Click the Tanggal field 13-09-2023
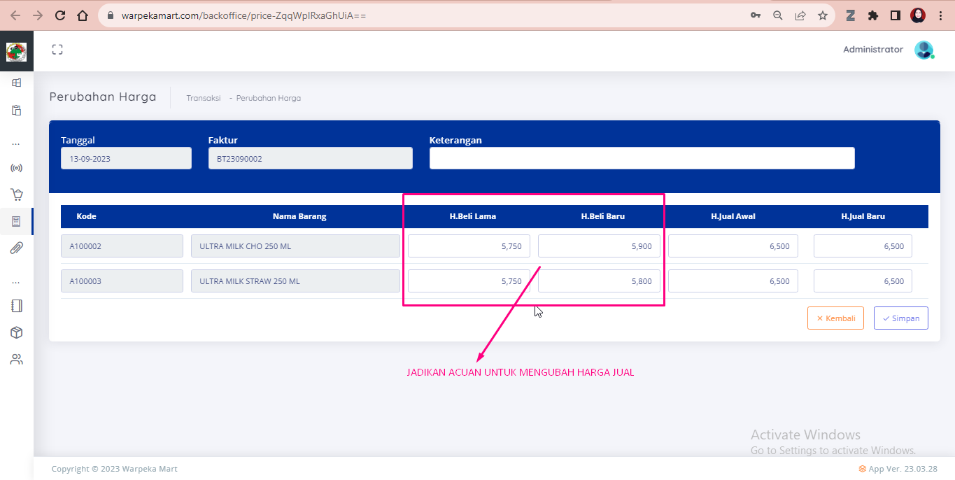 tap(126, 158)
